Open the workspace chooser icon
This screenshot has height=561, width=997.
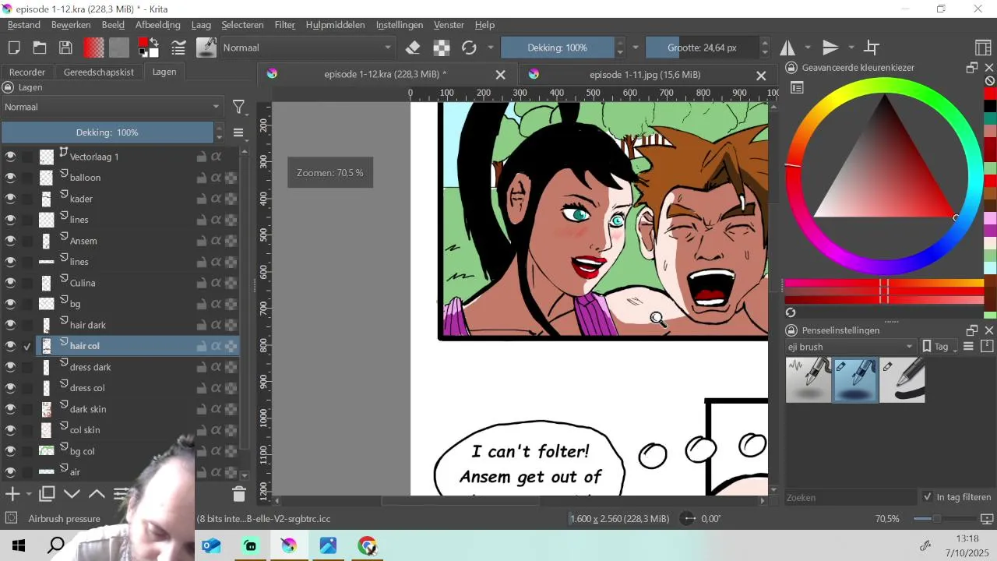[x=983, y=48]
